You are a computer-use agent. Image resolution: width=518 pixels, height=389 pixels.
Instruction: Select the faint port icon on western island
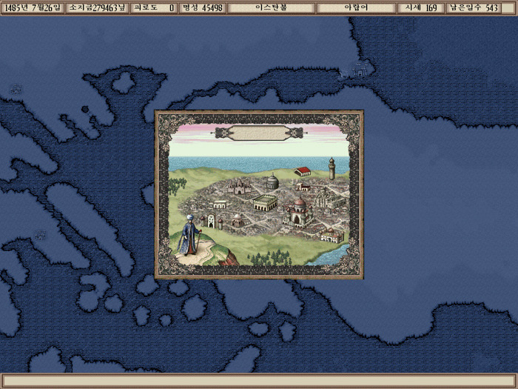tap(41, 235)
